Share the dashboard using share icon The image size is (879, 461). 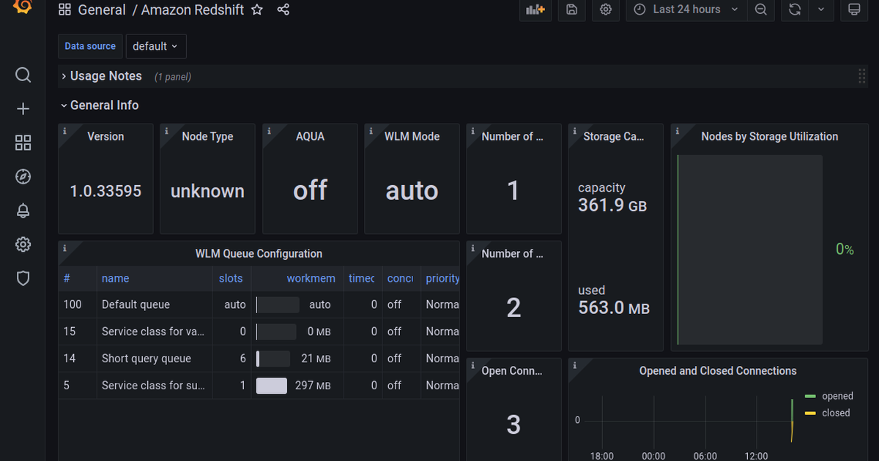(x=283, y=10)
